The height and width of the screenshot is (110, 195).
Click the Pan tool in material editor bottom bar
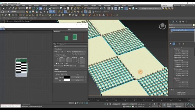click(75, 103)
